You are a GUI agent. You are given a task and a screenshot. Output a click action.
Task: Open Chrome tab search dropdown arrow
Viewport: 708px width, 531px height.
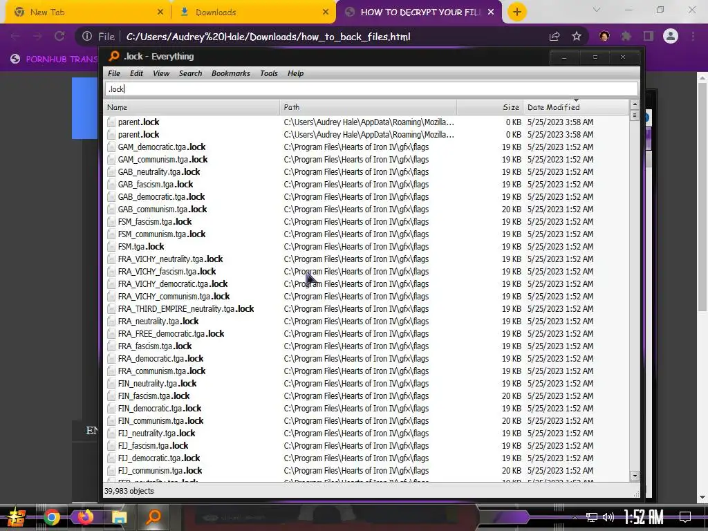[x=597, y=10]
